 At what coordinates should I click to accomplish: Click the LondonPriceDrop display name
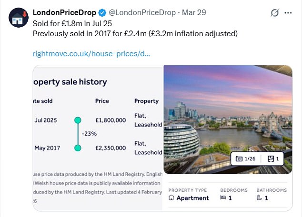click(64, 12)
